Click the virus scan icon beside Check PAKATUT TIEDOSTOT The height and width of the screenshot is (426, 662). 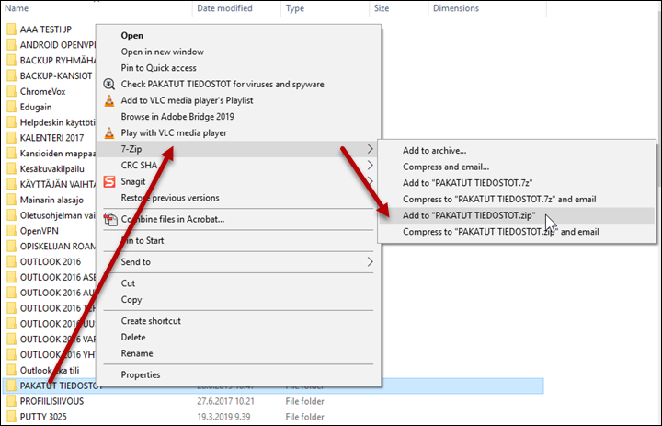(109, 84)
